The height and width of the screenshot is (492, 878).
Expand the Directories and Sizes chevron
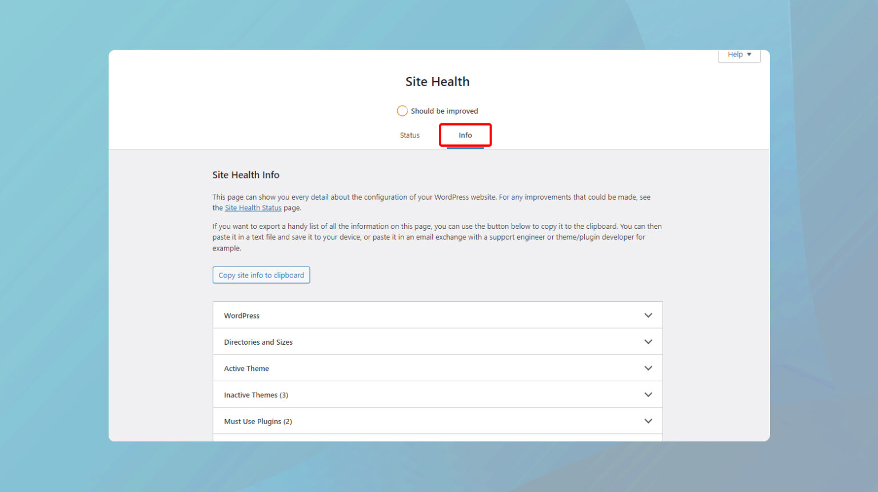[x=648, y=341]
